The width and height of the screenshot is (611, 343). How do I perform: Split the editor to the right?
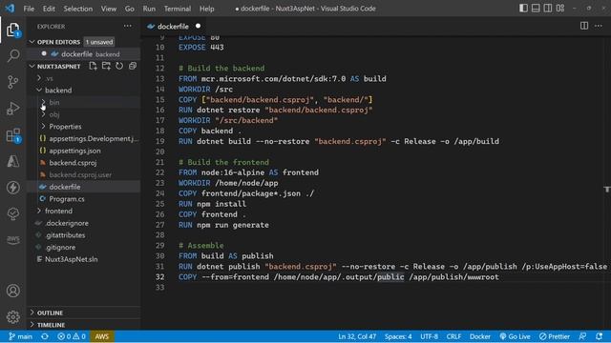point(584,26)
